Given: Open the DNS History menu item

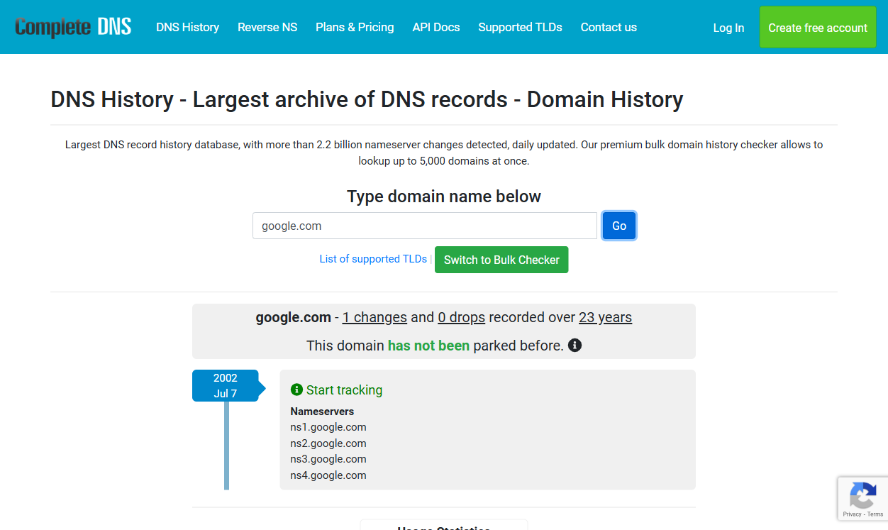Looking at the screenshot, I should coord(187,27).
